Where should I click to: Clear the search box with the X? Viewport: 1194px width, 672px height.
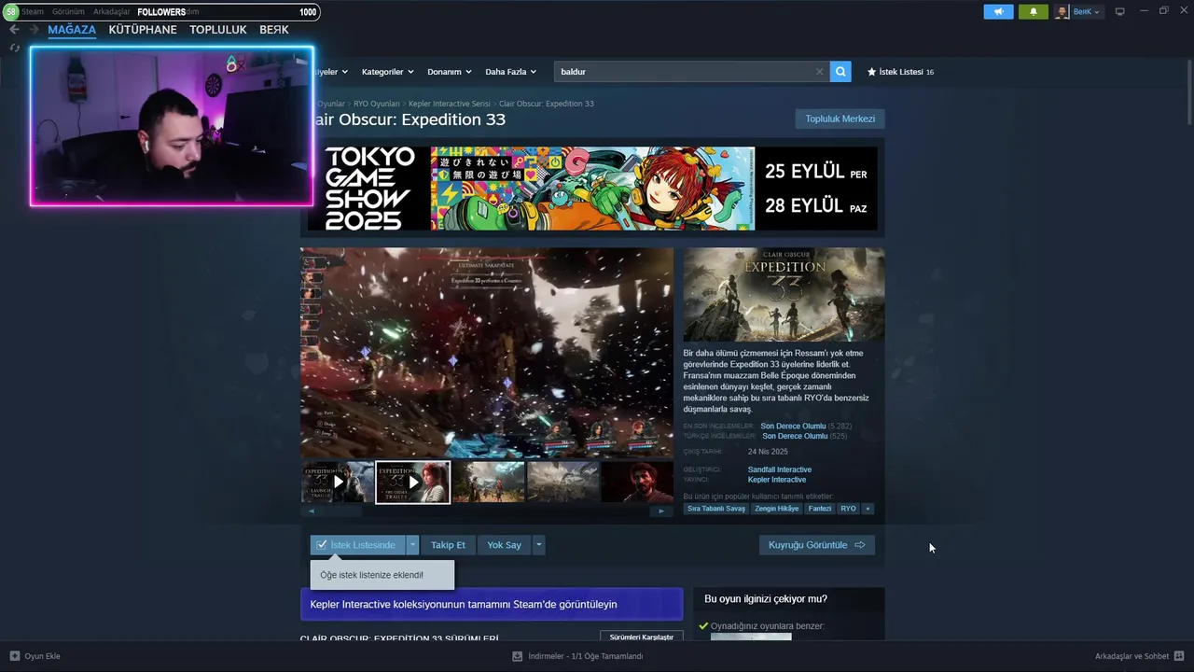pyautogui.click(x=820, y=71)
